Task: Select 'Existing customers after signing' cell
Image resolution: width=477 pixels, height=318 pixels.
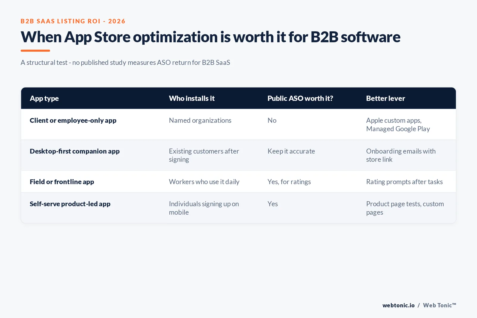Action: click(204, 155)
